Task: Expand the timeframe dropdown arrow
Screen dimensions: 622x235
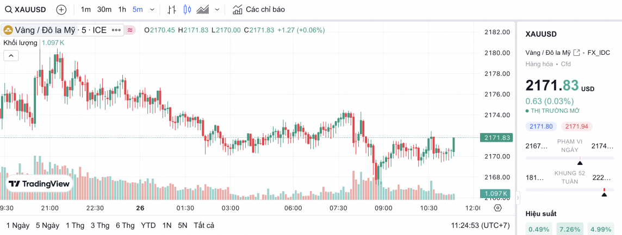Action: 152,9
